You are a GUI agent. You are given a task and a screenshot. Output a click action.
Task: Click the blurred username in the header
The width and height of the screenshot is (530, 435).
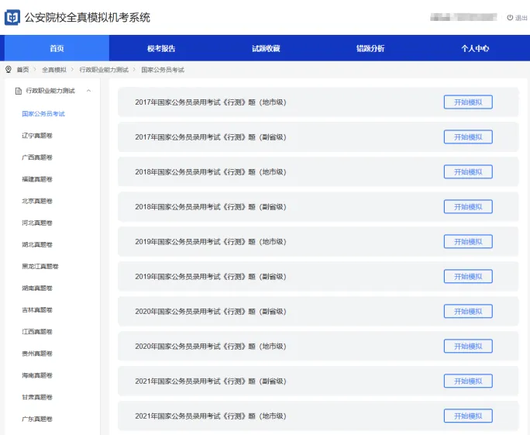[x=463, y=17]
